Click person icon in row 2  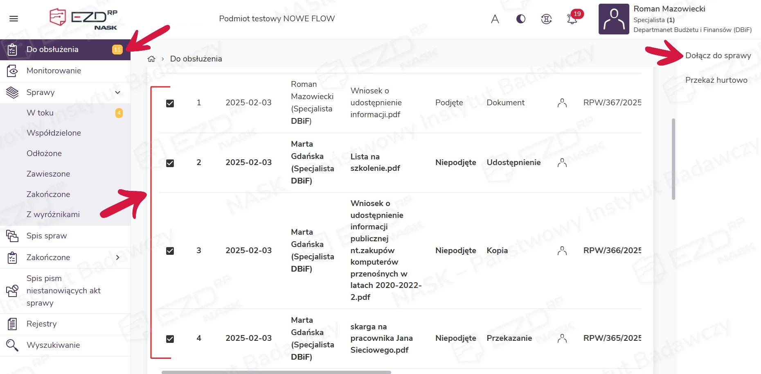(x=562, y=163)
